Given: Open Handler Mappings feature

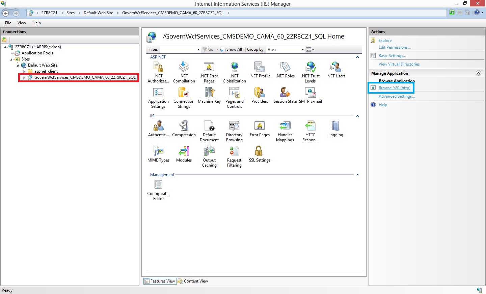Looking at the screenshot, I should coord(285,126).
